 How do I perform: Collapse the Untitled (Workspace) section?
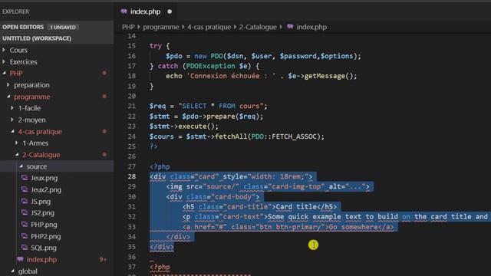point(37,38)
